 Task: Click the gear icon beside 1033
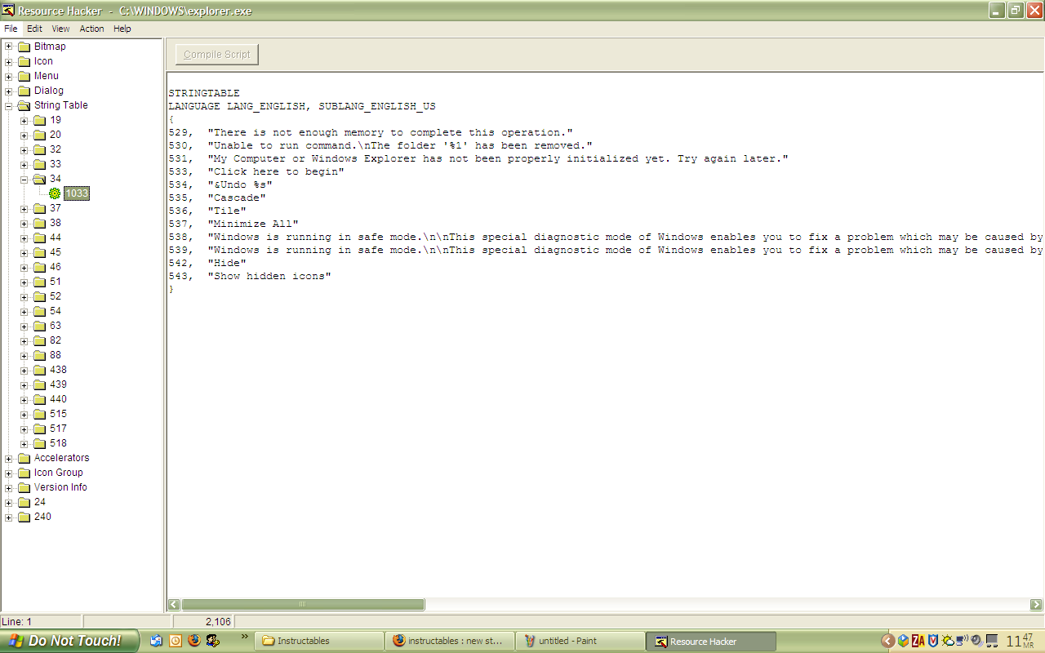coord(55,193)
